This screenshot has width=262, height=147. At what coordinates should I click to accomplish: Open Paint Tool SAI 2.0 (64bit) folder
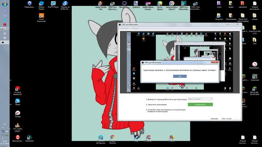(243, 18)
